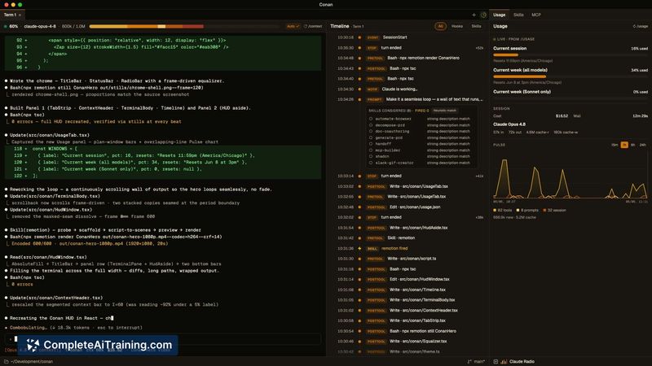Open the PROMPT entry 'Make it a seamless loop'
The image size is (652, 366).
pyautogui.click(x=411, y=99)
